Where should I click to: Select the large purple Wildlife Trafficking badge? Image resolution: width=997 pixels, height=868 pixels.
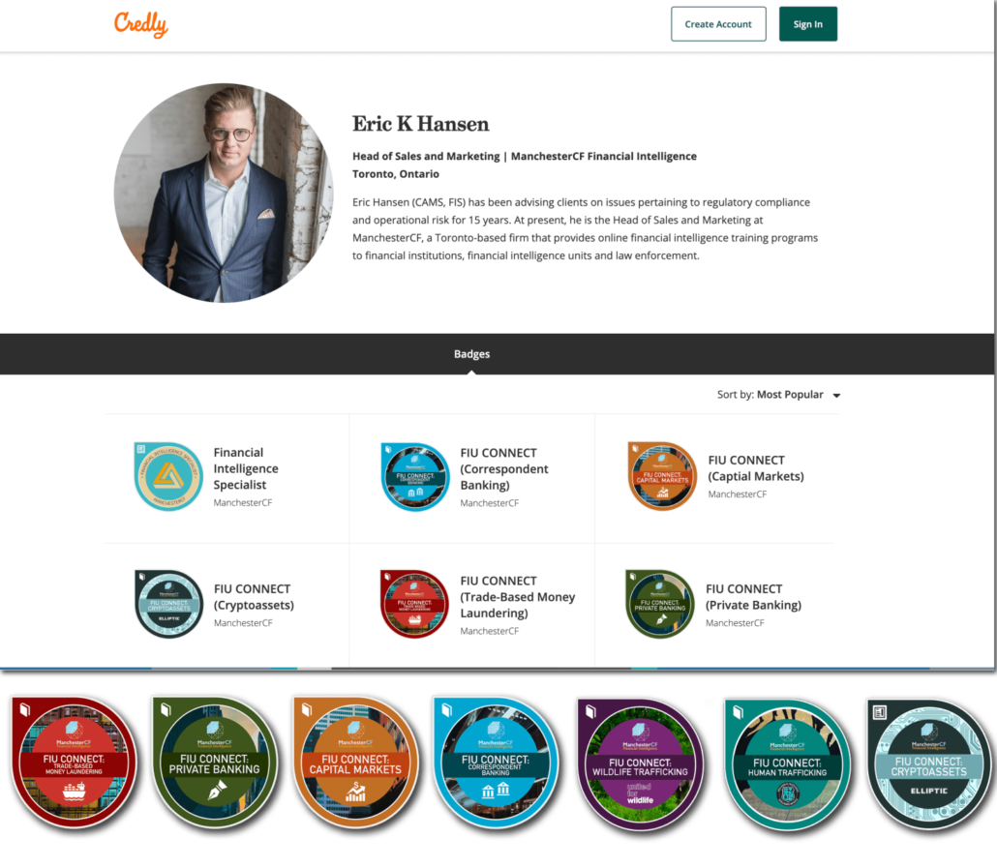(x=640, y=764)
